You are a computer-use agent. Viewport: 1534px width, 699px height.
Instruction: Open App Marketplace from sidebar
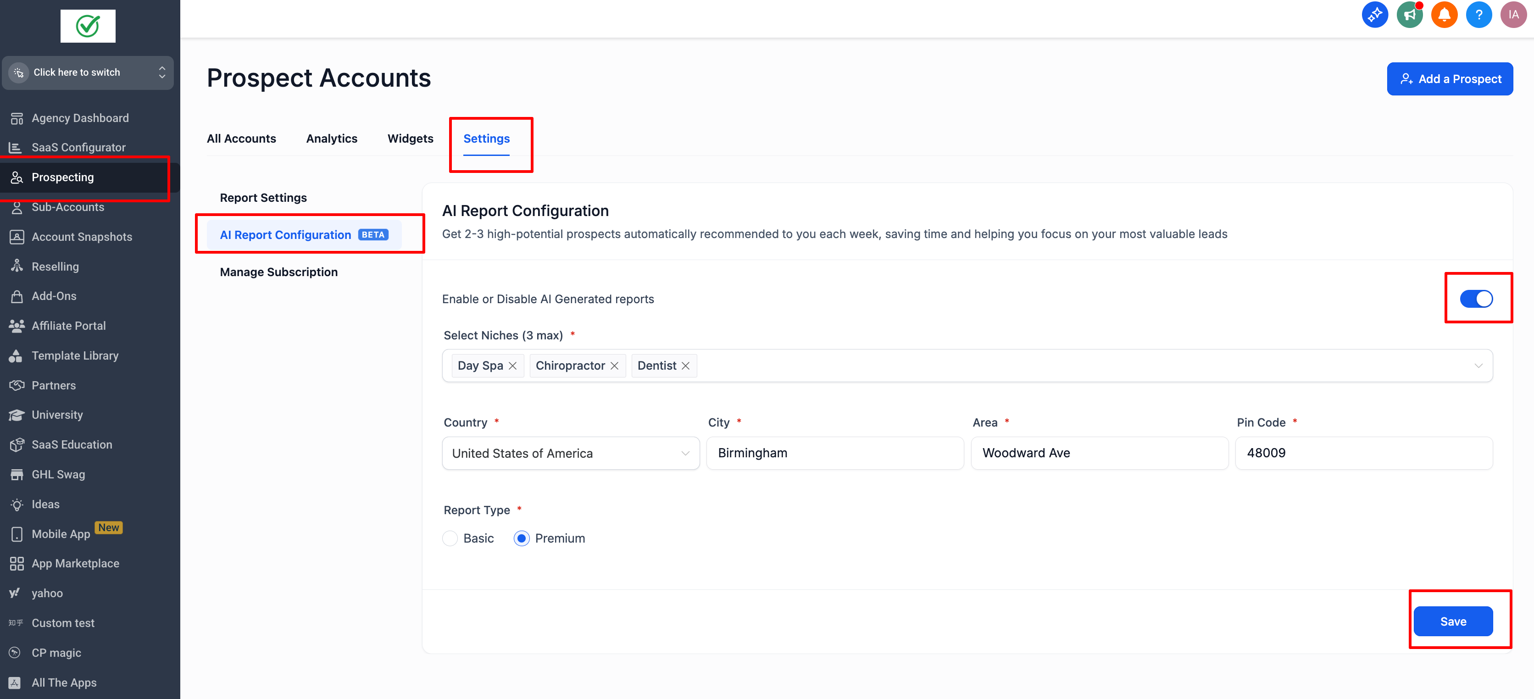click(75, 563)
